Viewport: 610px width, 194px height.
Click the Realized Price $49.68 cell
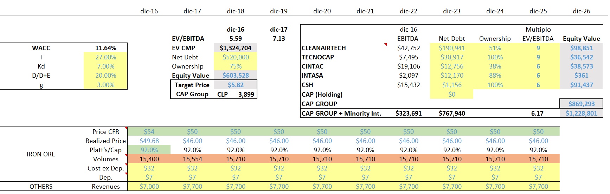pos(149,141)
